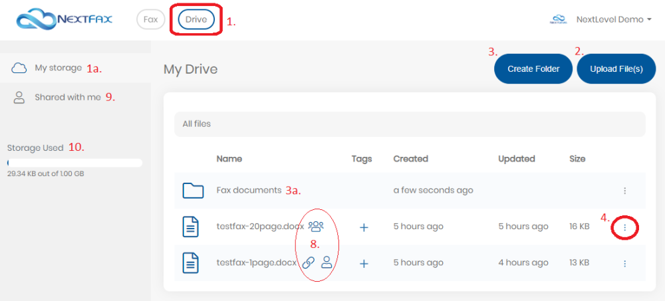Add a tag to testfax-20page.docx with plus
665x301 pixels.
364,227
